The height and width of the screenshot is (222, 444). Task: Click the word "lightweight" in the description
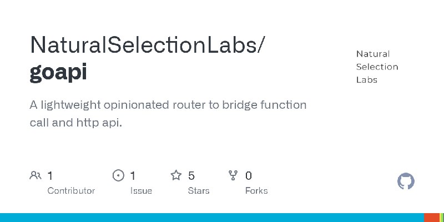pos(74,105)
